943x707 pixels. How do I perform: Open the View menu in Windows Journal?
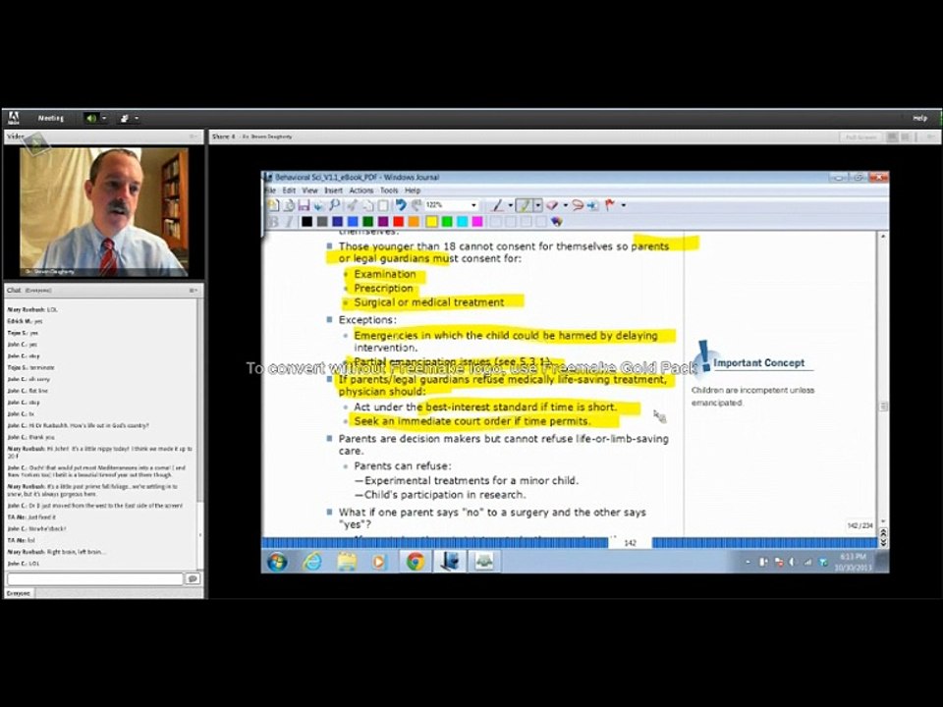tap(309, 190)
